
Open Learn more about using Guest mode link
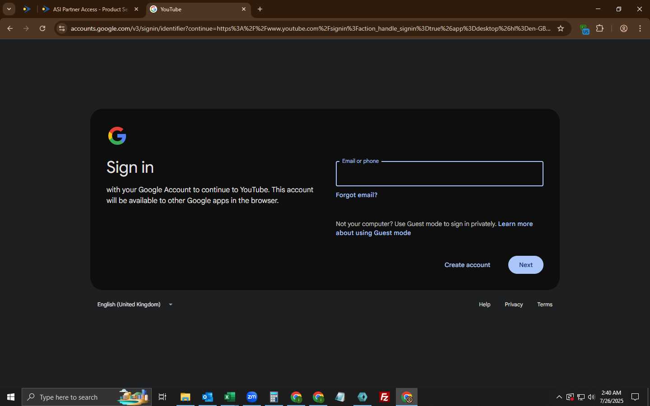[x=434, y=228]
